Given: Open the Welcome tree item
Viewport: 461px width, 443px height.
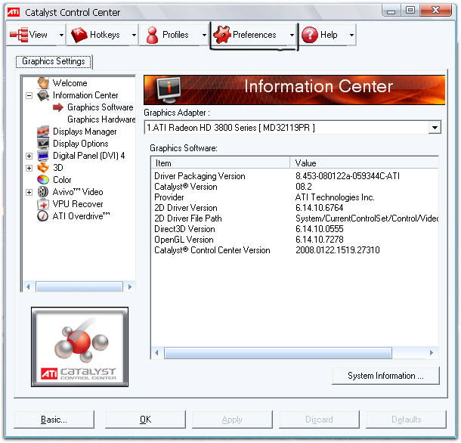Looking at the screenshot, I should [x=70, y=83].
